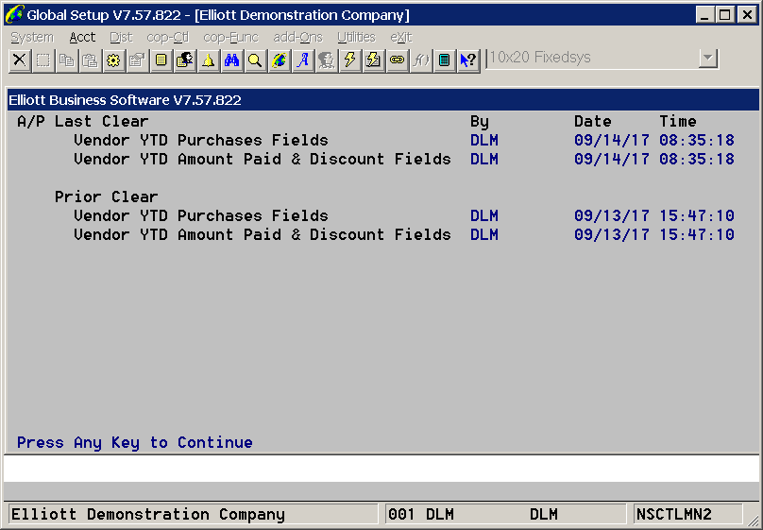Viewport: 763px width, 530px height.
Task: Click the lightning bolt on page icon
Action: click(373, 60)
